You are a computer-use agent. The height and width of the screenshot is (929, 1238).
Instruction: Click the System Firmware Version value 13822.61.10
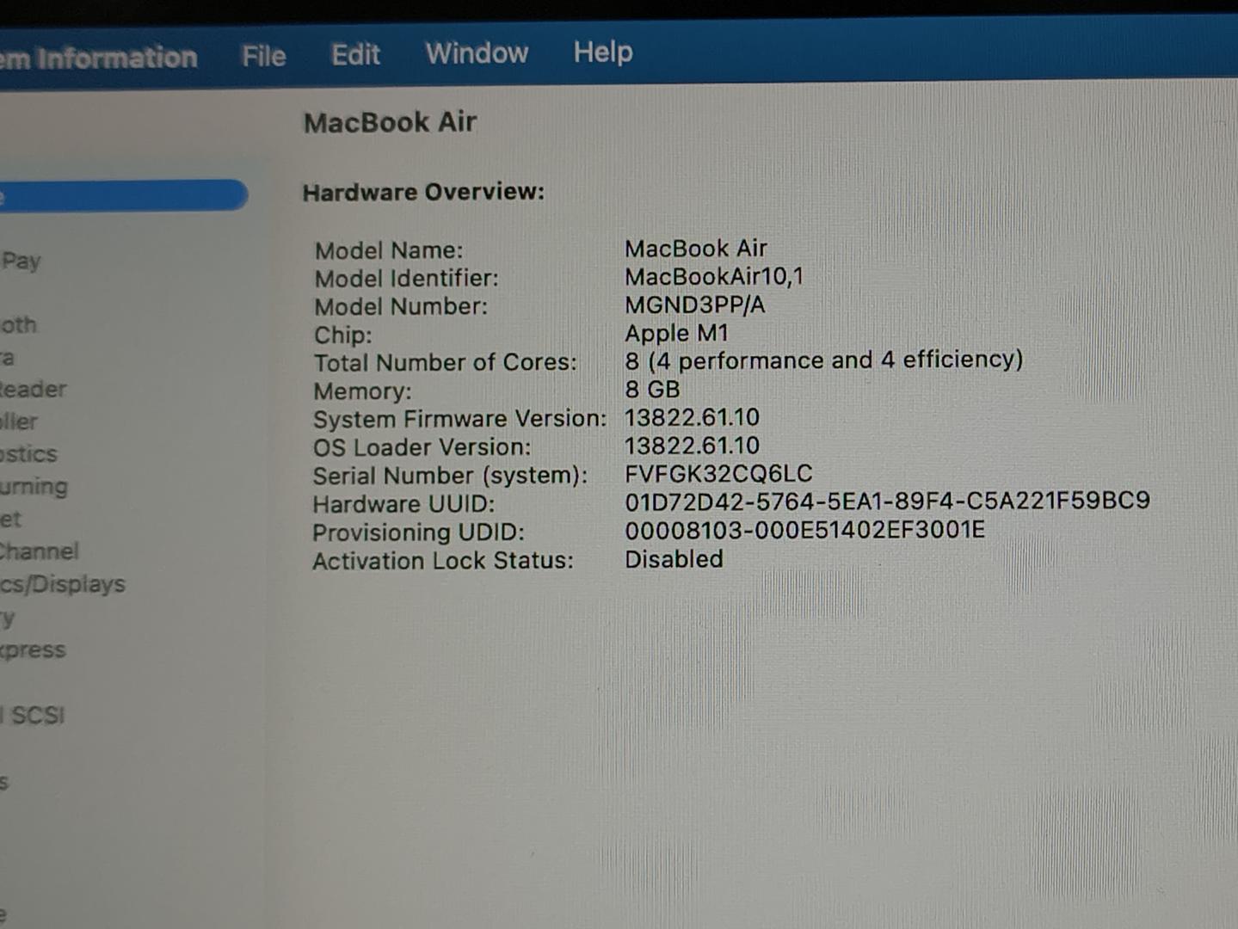point(693,418)
